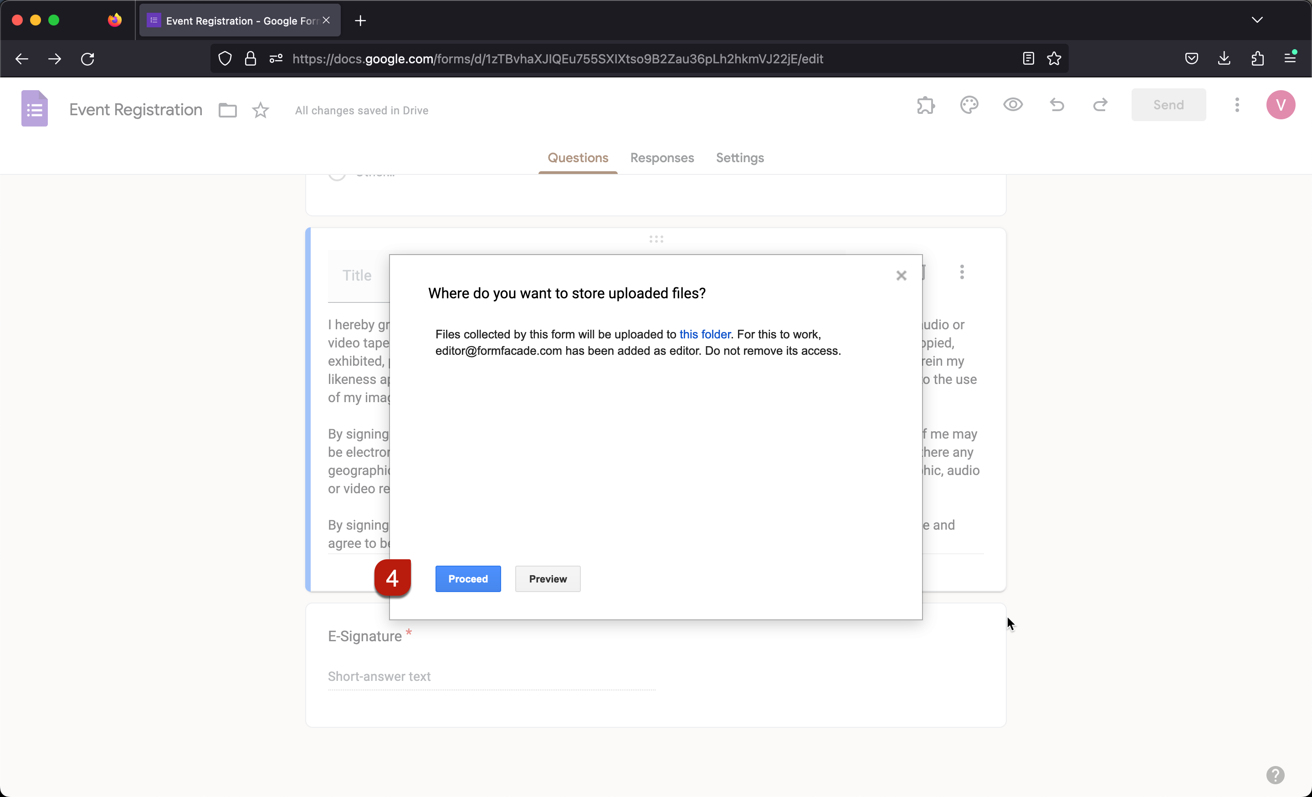
Task: Customize the form theme with the palette icon
Action: click(x=969, y=105)
